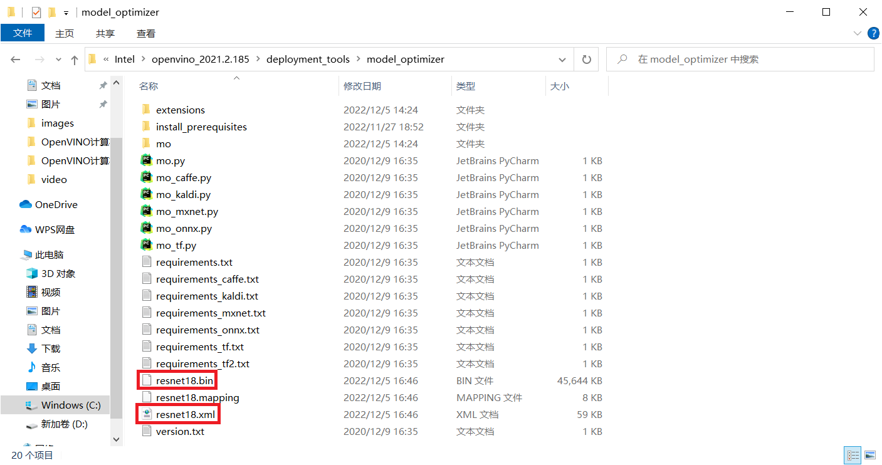Open OneDrive in the navigation pane
Screen dimensions: 882x465
pos(49,204)
